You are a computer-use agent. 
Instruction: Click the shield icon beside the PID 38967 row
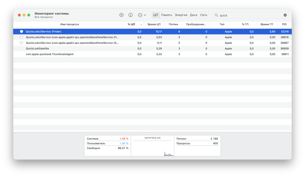pyautogui.click(x=22, y=43)
